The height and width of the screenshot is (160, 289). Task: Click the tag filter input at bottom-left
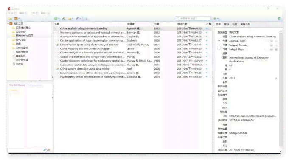pyautogui.click(x=27, y=150)
